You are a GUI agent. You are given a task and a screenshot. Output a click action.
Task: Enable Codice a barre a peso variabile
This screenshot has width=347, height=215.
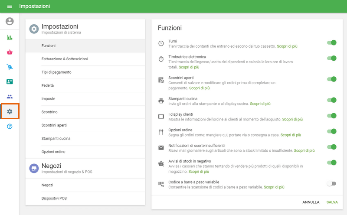click(332, 183)
